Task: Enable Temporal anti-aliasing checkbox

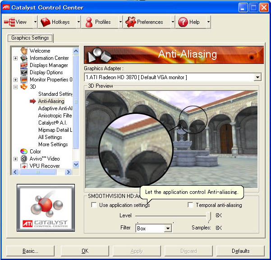Action: [x=190, y=205]
